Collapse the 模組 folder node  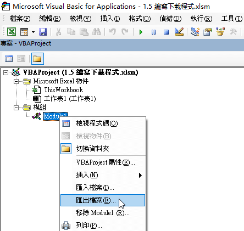pyautogui.click(x=16, y=108)
